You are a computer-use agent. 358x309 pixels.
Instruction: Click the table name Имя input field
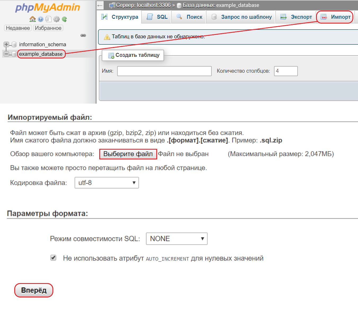164,71
